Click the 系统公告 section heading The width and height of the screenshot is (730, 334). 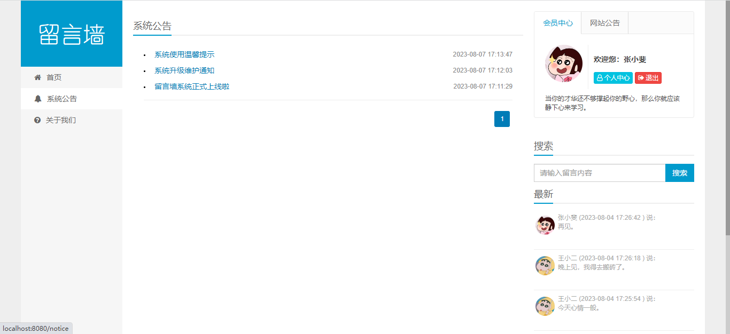pos(152,26)
